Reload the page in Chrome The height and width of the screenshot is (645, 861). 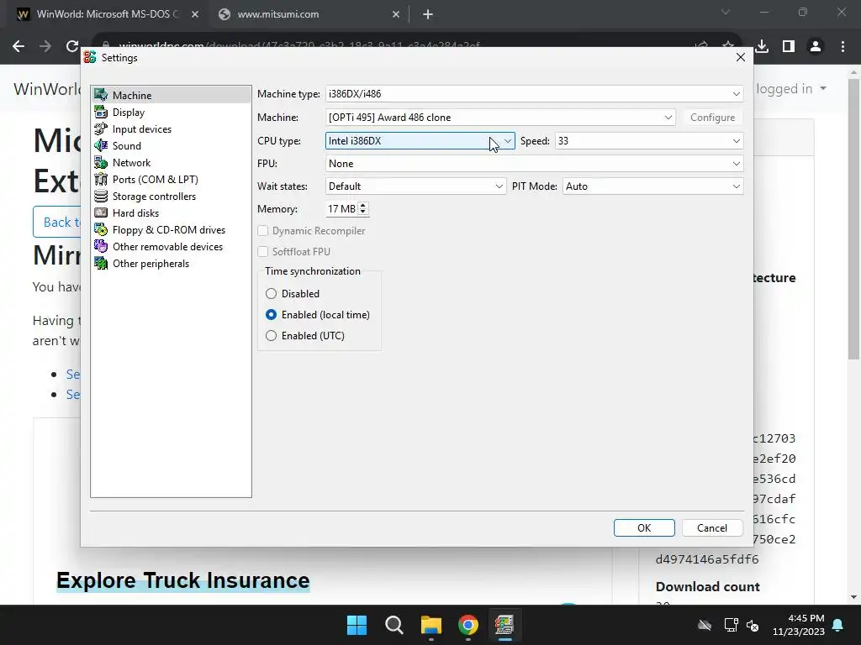pyautogui.click(x=72, y=46)
